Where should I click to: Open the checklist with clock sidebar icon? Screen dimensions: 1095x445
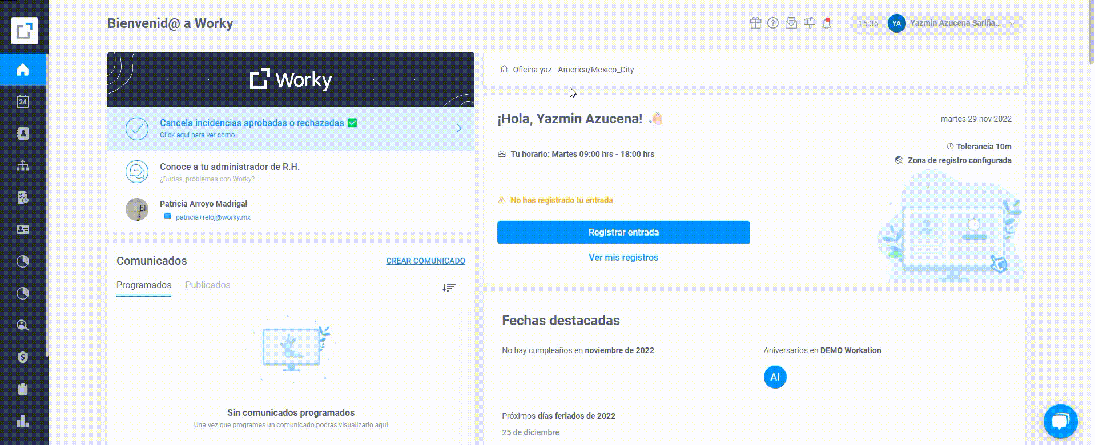[x=23, y=197]
